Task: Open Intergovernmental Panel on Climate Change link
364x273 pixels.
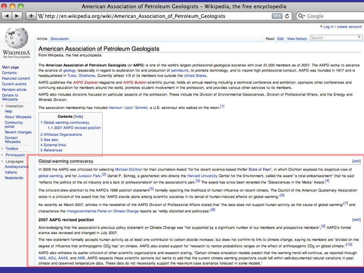Action: click(103, 211)
